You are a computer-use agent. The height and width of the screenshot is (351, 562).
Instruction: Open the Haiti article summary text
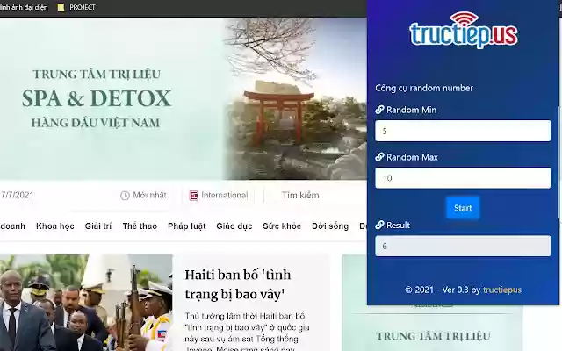point(247,333)
